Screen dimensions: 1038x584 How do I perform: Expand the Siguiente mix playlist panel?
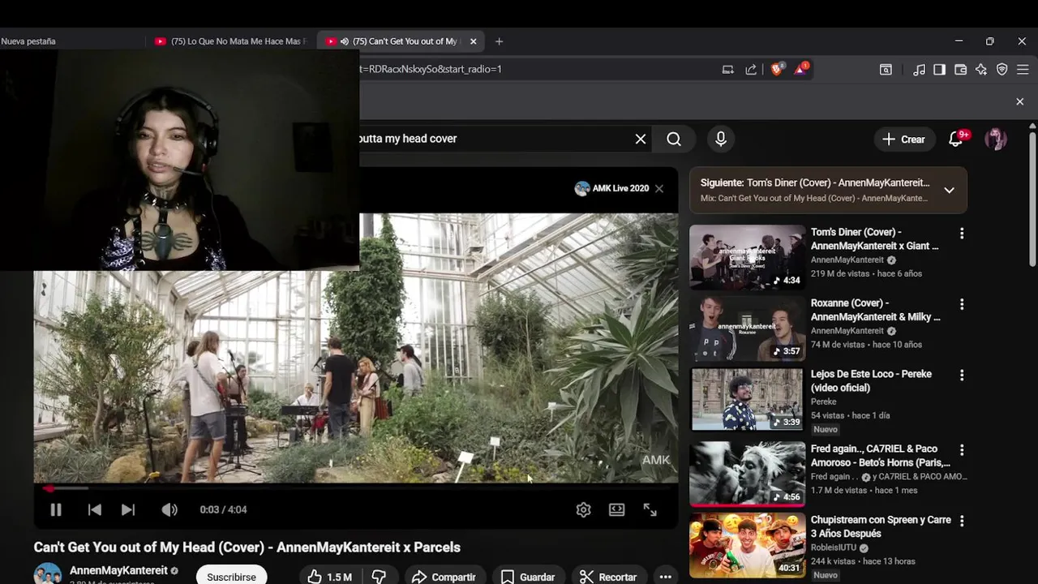coord(949,191)
